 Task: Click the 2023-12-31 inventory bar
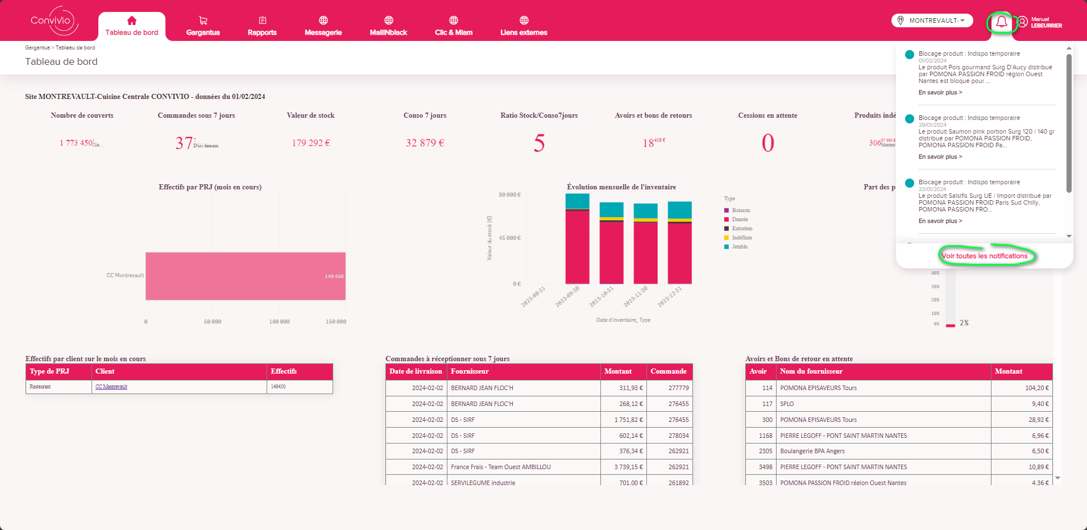[679, 243]
